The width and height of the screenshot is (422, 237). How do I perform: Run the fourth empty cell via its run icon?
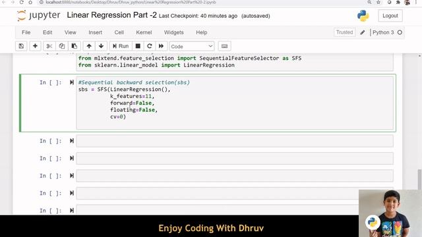(x=72, y=193)
